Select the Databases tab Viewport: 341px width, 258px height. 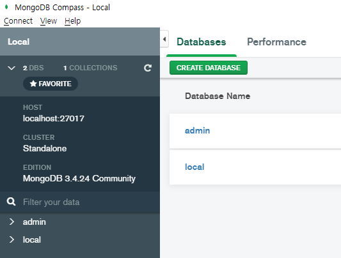point(202,42)
